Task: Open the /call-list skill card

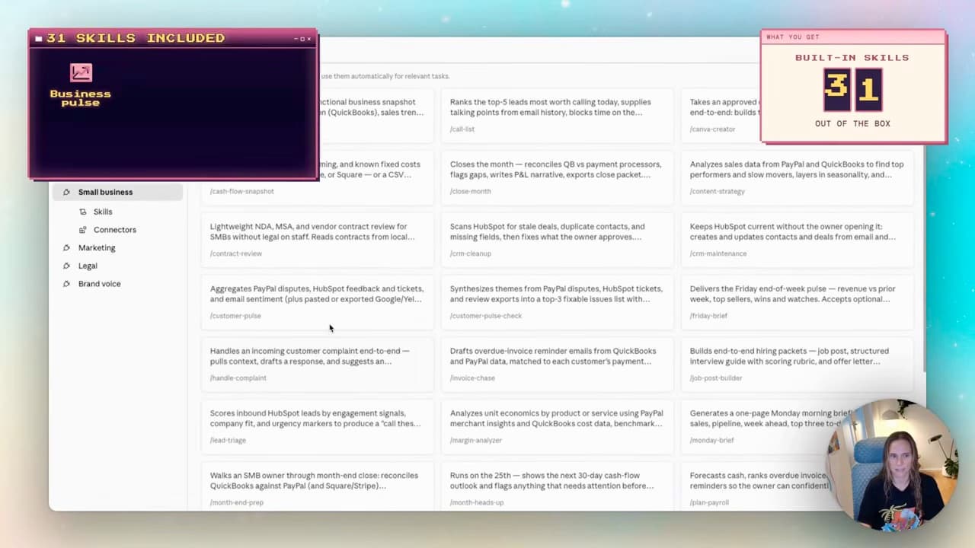Action: 558,115
